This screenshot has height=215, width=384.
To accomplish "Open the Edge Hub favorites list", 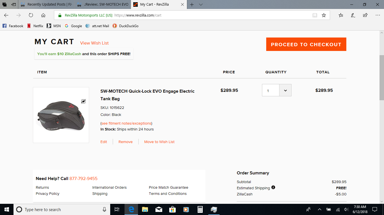I will click(x=341, y=15).
